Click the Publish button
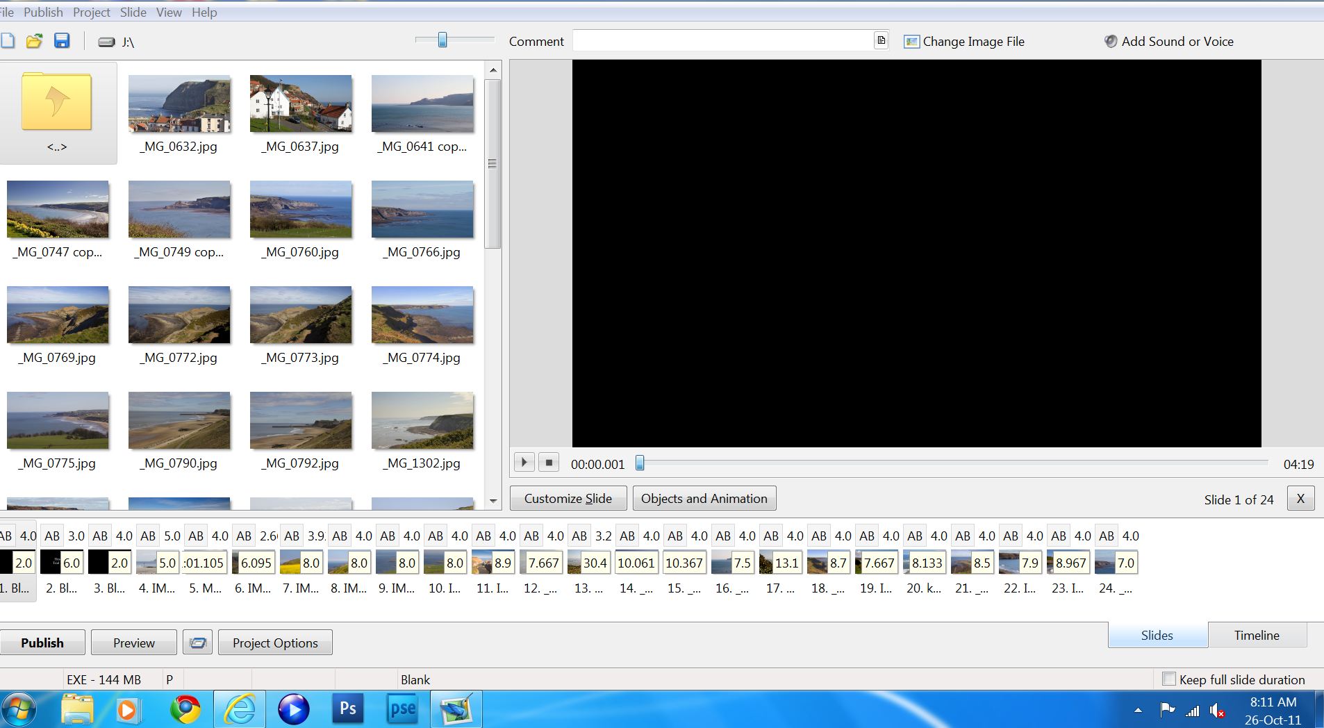1324x728 pixels. [42, 643]
